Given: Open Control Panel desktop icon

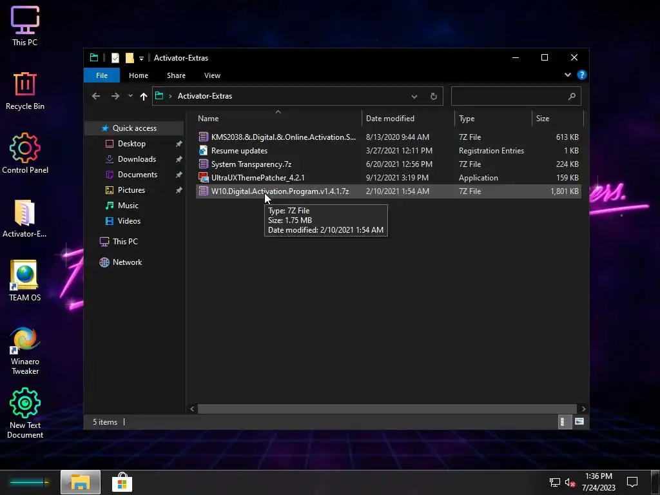Looking at the screenshot, I should tap(25, 153).
